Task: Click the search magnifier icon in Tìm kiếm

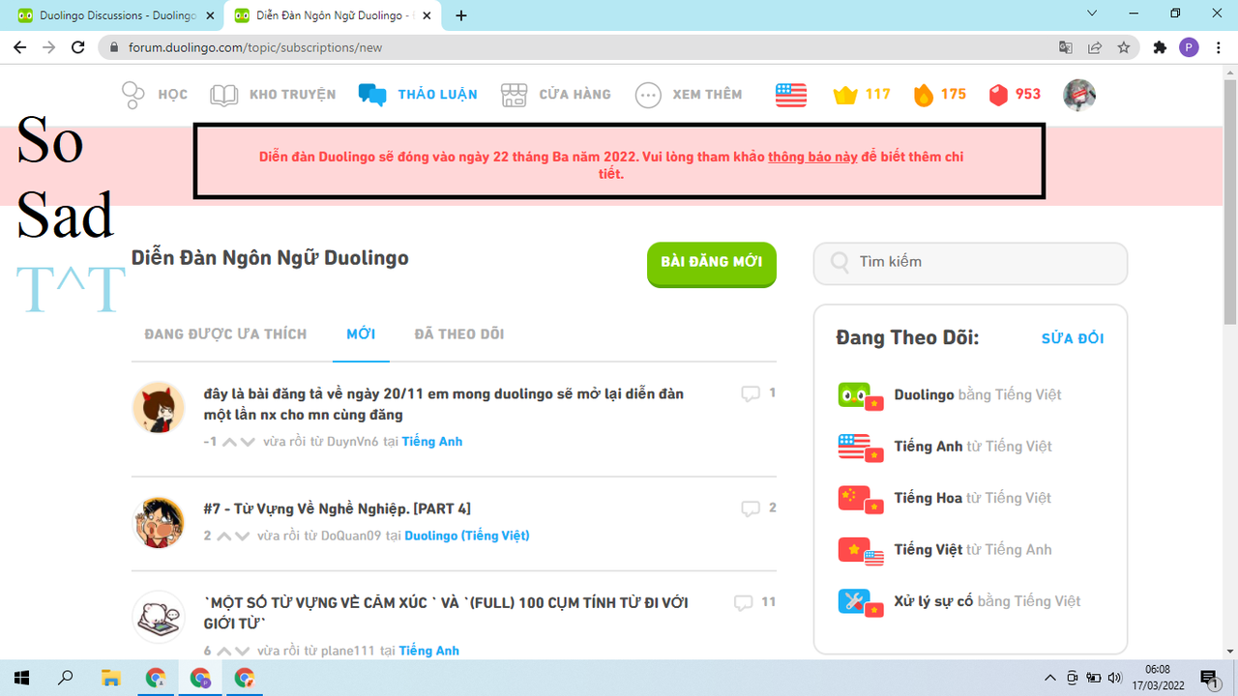Action: click(840, 262)
